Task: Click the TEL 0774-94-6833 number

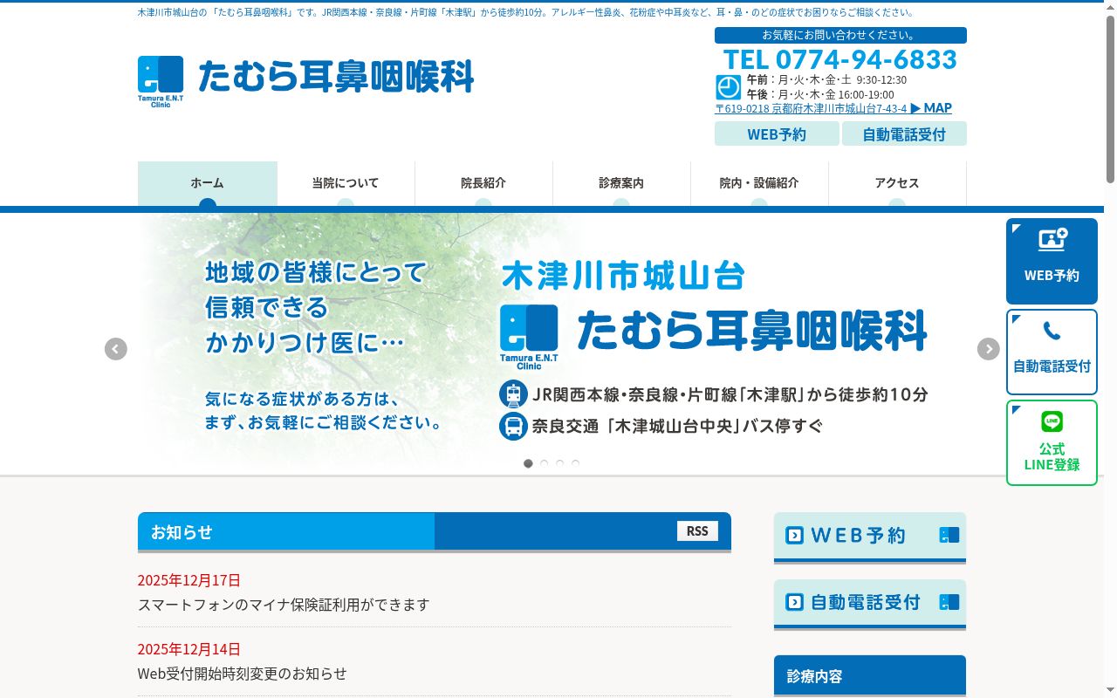Action: (840, 59)
